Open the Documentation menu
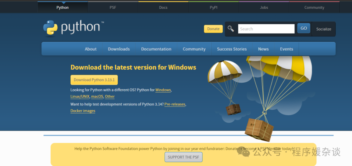This screenshot has height=166, width=352. tap(156, 49)
